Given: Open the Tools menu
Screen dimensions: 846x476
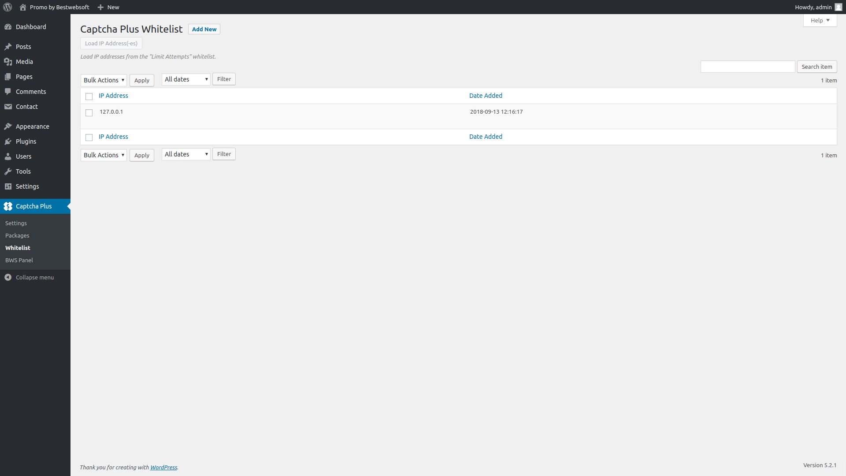Looking at the screenshot, I should tap(35, 171).
